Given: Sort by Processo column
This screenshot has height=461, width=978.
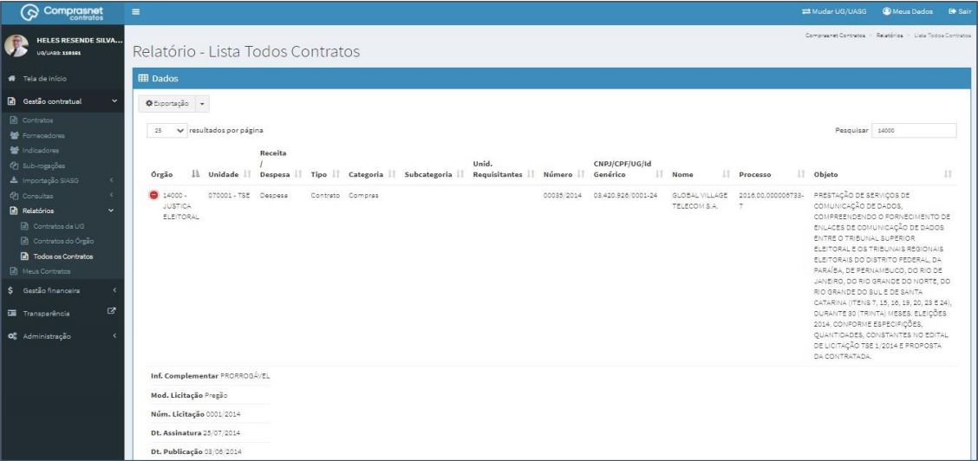Looking at the screenshot, I should pos(773,174).
